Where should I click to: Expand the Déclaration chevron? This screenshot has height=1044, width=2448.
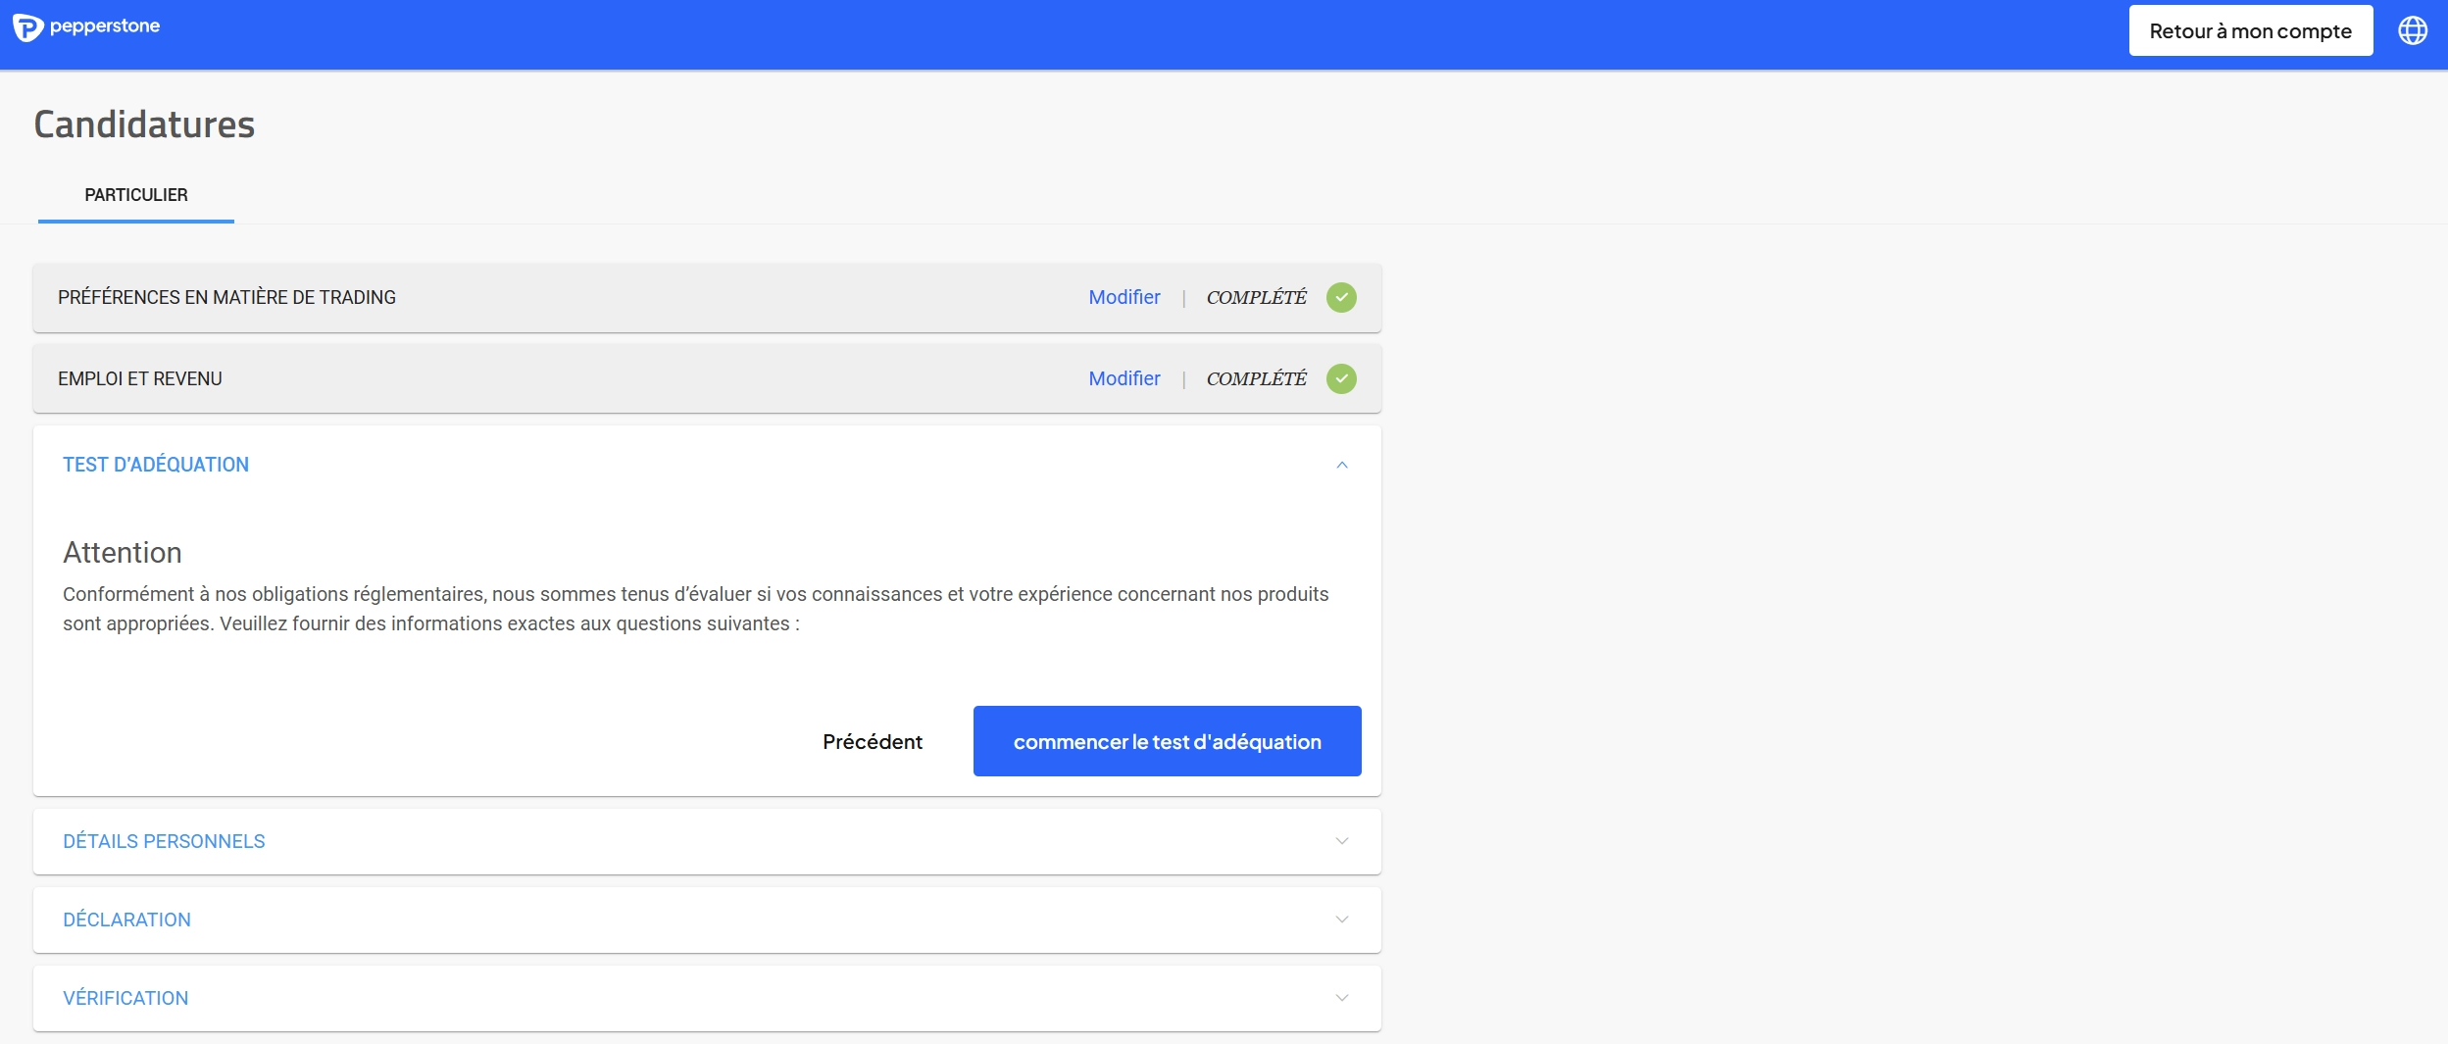pos(1342,920)
